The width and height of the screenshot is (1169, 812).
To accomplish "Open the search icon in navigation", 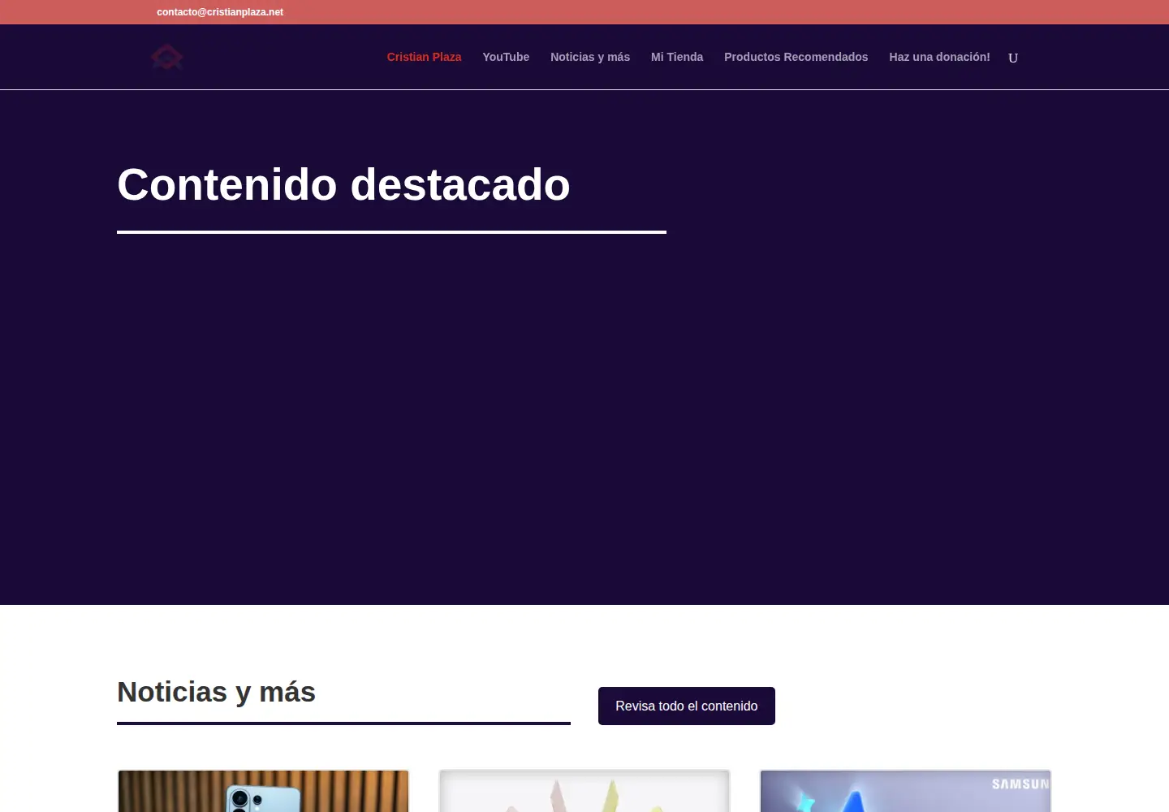I will click(x=1012, y=58).
